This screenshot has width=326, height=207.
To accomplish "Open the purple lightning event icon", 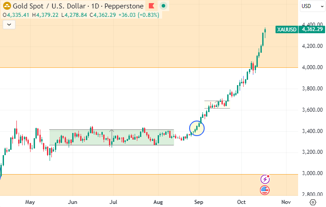I will coord(265,179).
